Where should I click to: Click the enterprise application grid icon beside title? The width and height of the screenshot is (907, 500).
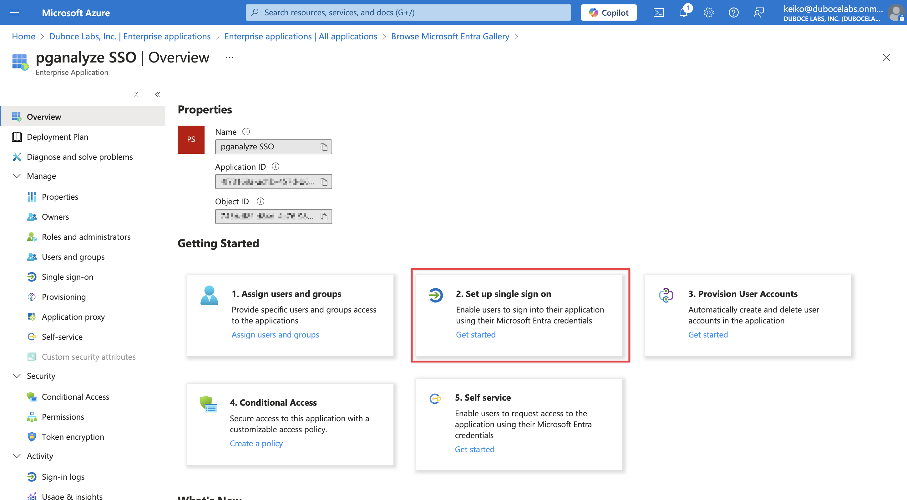click(x=20, y=62)
